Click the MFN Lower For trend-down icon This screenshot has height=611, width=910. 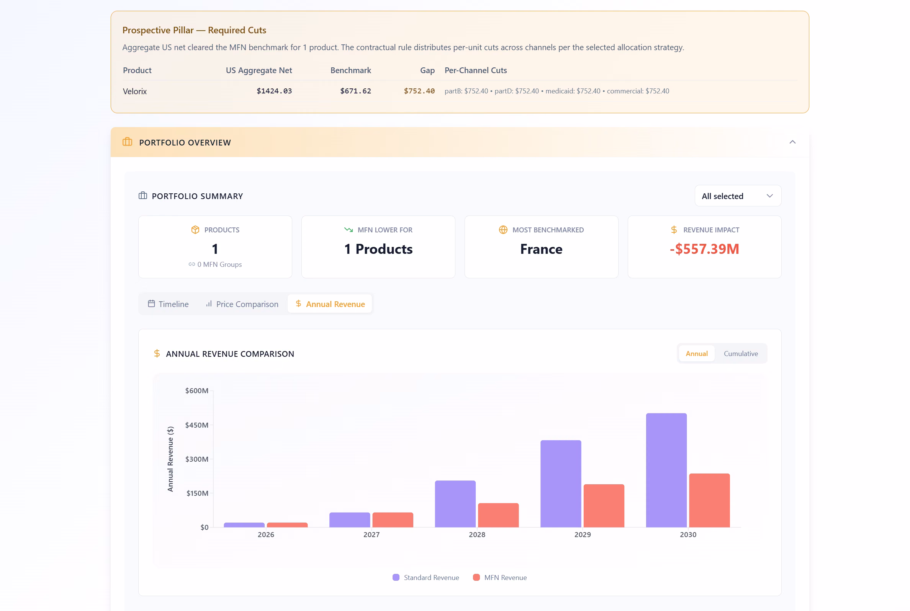click(349, 230)
